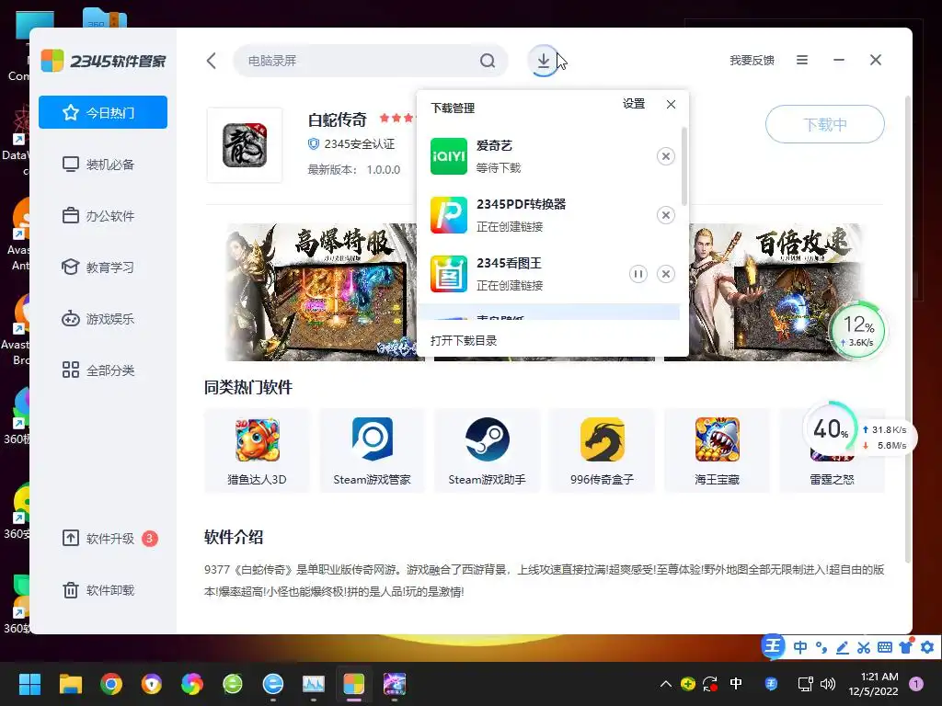Click the 百倍攻速 game screenshot

pos(775,291)
